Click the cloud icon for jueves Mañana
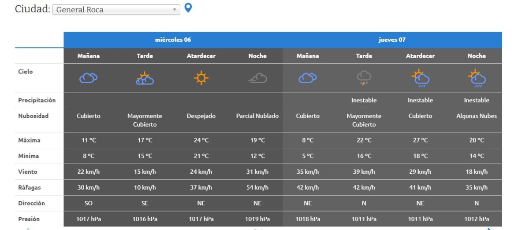This screenshot has width=529, height=230. (x=308, y=78)
